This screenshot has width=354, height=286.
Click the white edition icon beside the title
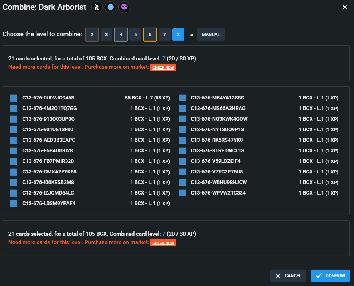[x=97, y=7]
